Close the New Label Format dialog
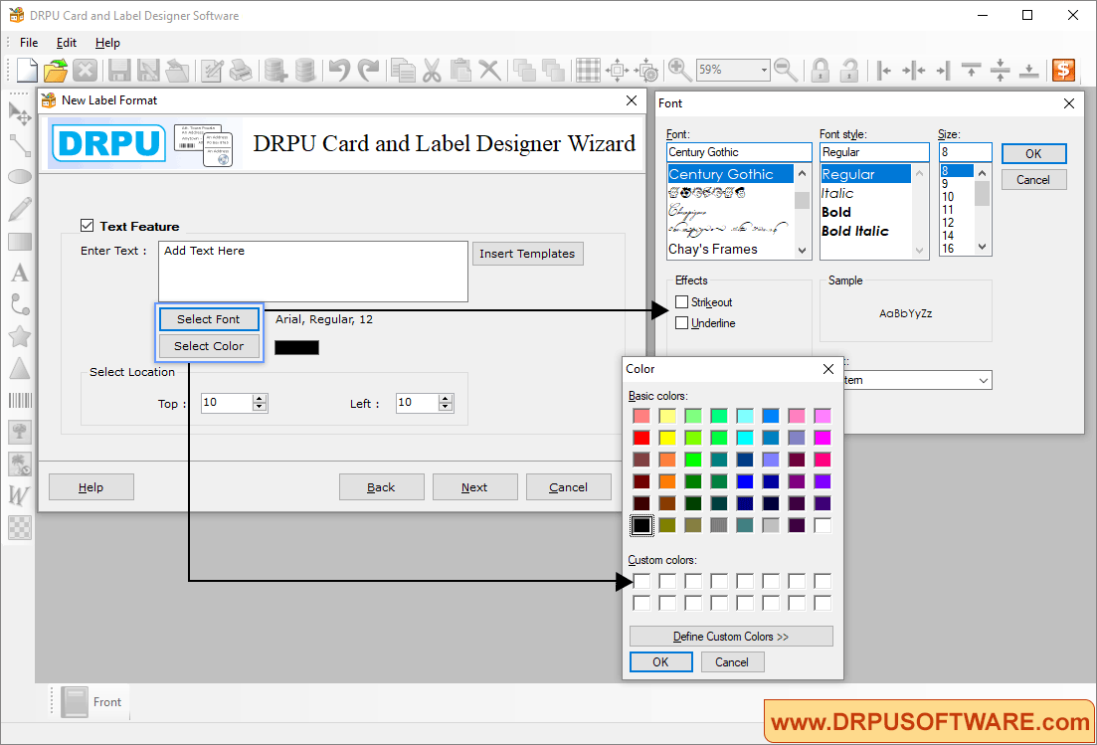 coord(632,100)
